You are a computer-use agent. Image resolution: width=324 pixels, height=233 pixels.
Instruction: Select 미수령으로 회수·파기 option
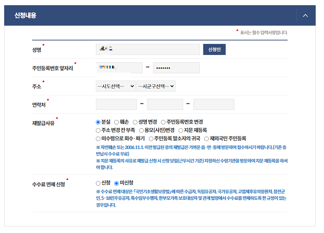coord(98,139)
